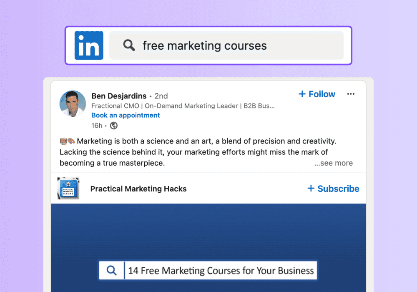The width and height of the screenshot is (417, 292).
Task: Open Ben Desjardins' name link
Action: [x=119, y=96]
